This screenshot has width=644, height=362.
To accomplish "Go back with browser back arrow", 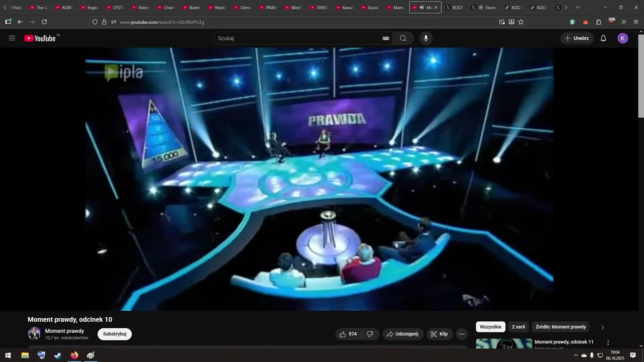I will point(20,22).
